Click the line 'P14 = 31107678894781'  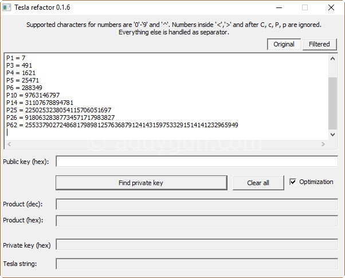pyautogui.click(x=40, y=103)
